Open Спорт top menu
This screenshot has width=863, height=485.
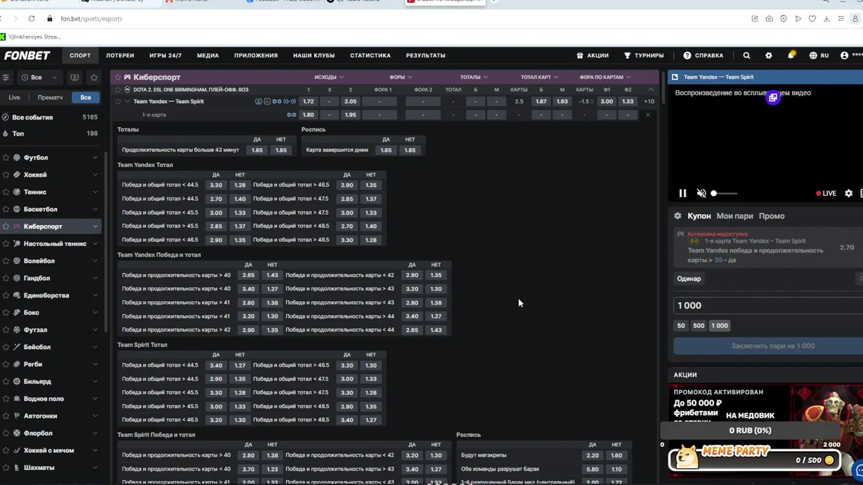(80, 55)
